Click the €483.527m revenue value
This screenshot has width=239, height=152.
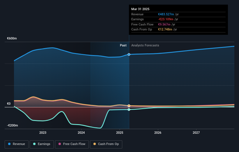[x=166, y=14]
